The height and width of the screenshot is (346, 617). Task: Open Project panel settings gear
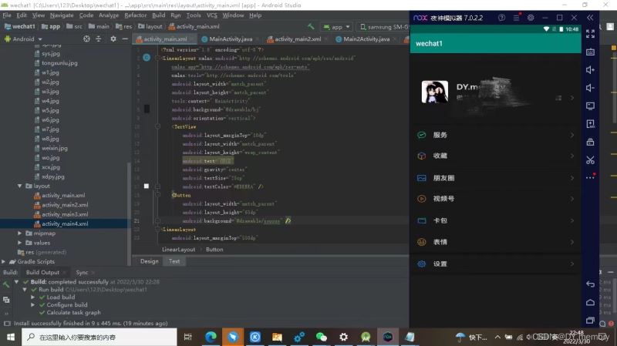113,39
